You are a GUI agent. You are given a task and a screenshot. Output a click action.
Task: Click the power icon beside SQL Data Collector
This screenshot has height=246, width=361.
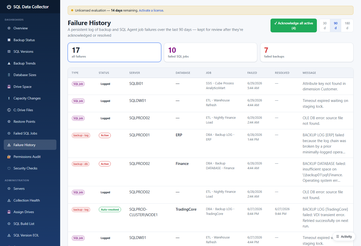click(x=9, y=7)
